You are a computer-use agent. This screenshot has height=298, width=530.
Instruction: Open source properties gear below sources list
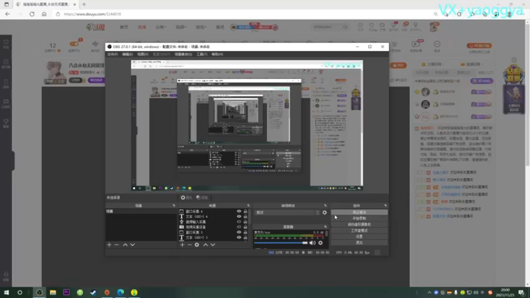pyautogui.click(x=197, y=244)
